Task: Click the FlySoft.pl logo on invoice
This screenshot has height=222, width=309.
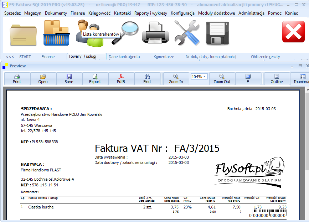Action: coord(249,172)
